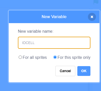The width and height of the screenshot is (101, 91).
Task: Focus the new variable name text field
Action: coord(54,43)
